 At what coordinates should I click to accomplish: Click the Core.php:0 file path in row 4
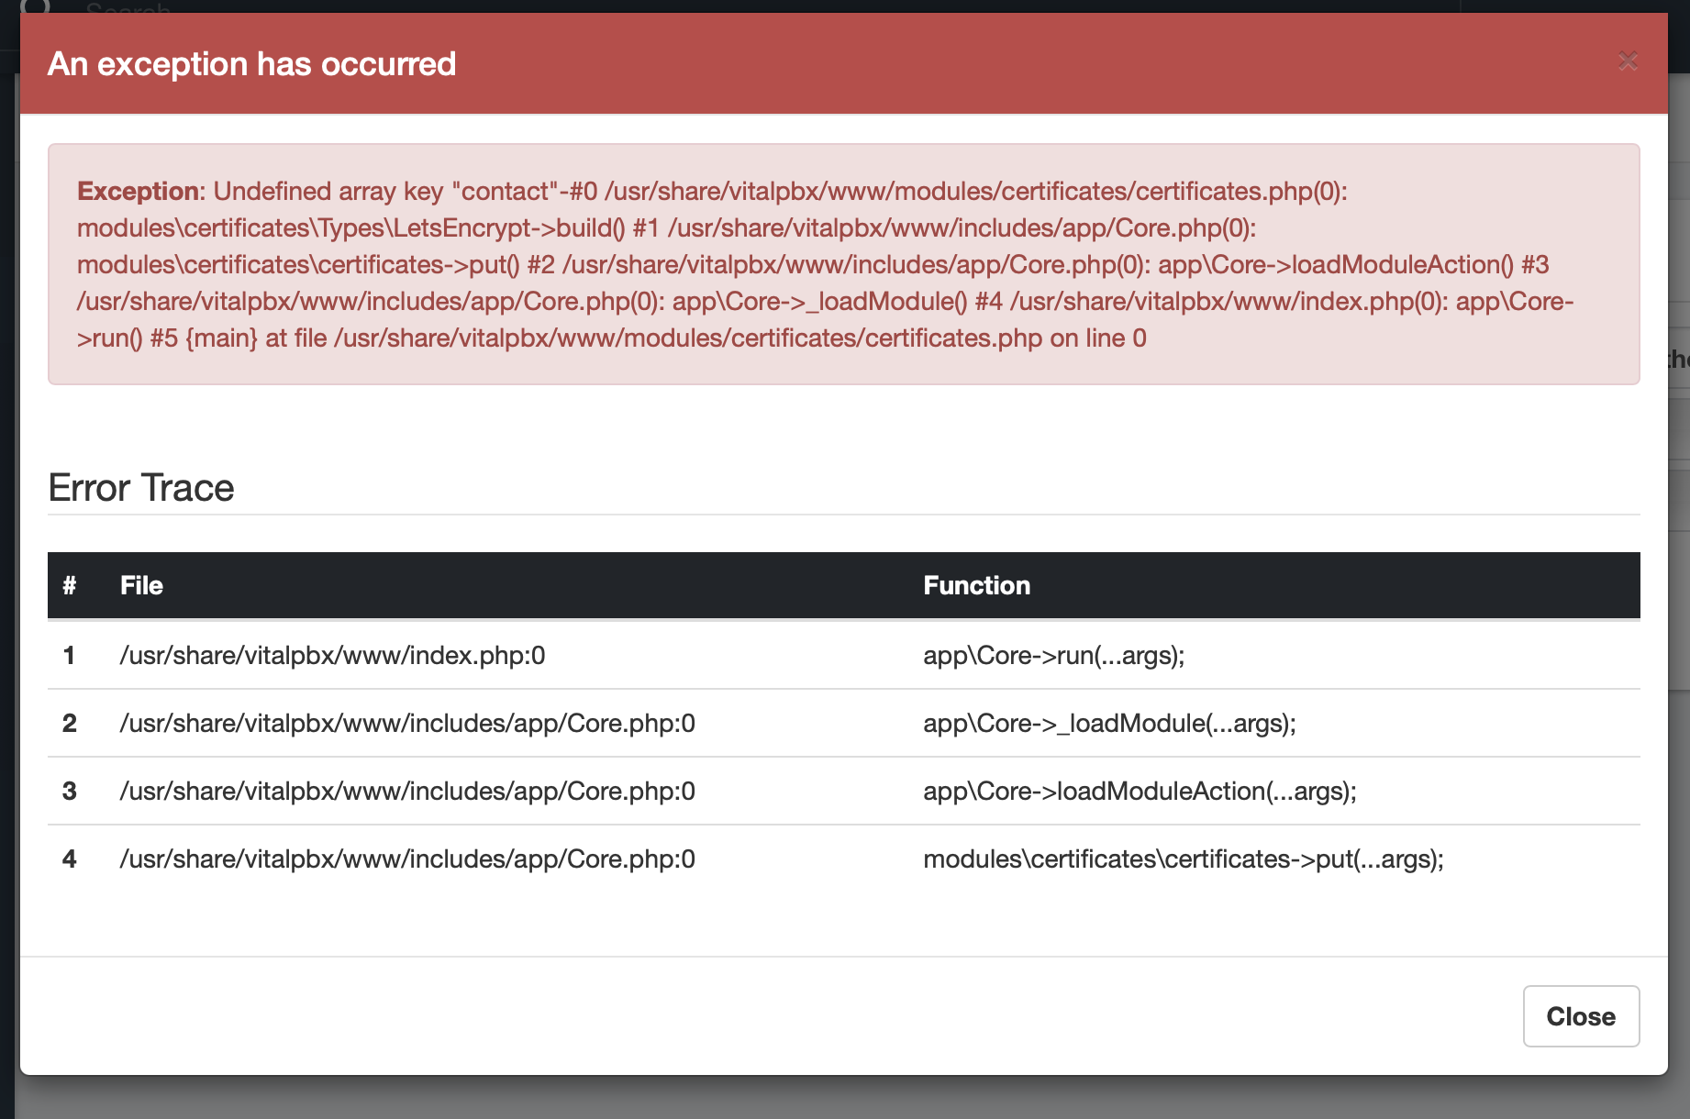pos(407,859)
